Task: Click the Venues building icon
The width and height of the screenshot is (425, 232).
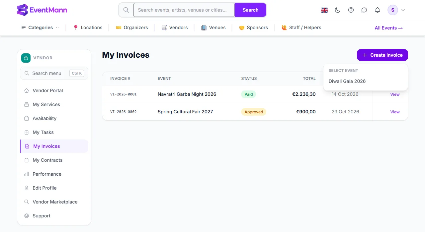Action: 204,28
